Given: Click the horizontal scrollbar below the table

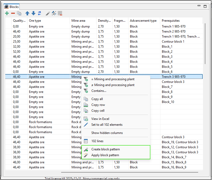Looking at the screenshot, I should tap(130, 172).
